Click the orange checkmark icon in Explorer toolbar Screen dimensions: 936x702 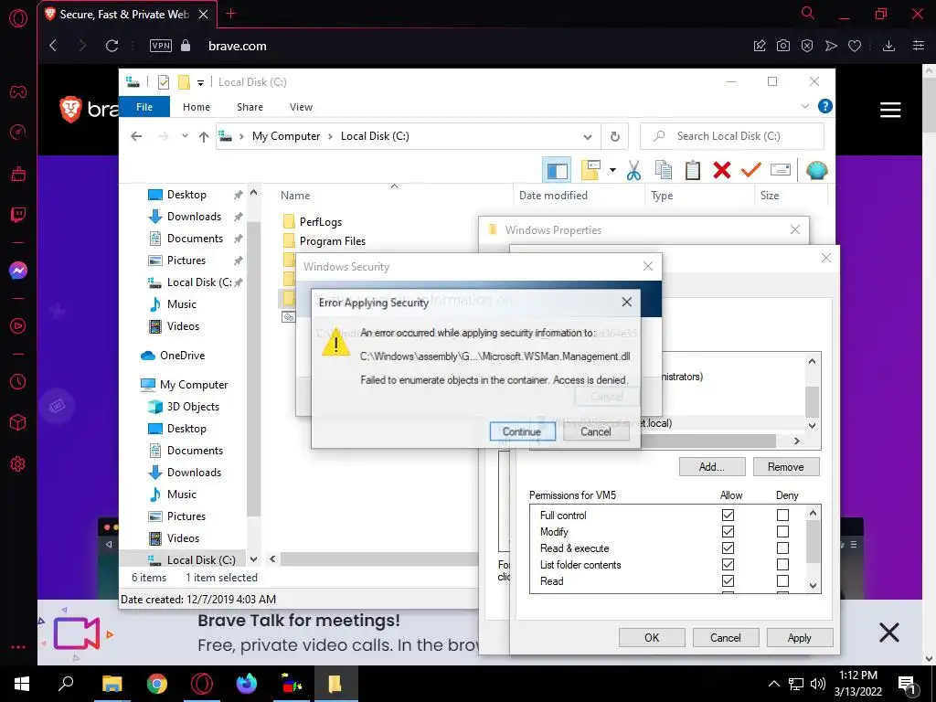click(751, 171)
